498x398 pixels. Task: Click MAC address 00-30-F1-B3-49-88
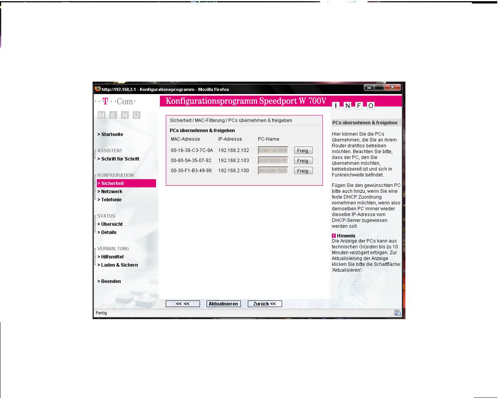(191, 170)
